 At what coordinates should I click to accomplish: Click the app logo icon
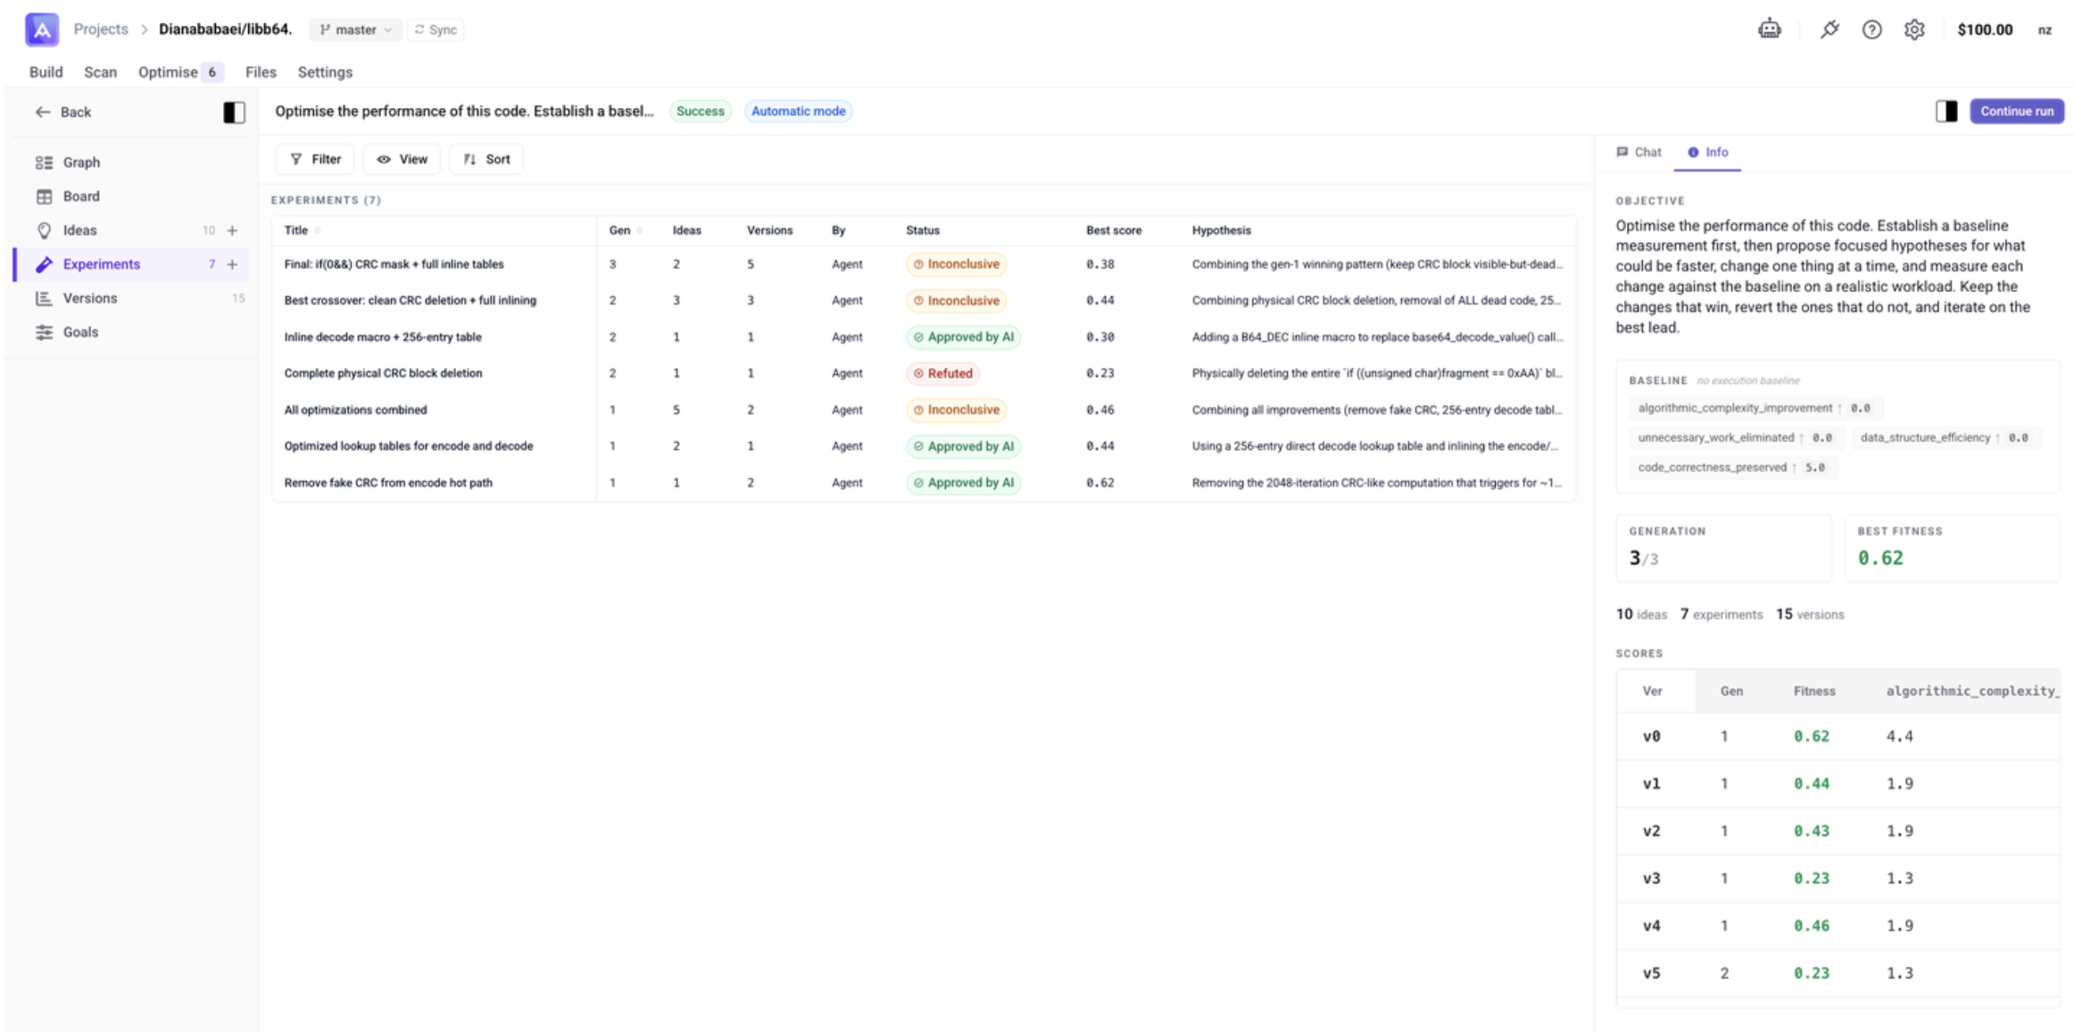tap(41, 29)
